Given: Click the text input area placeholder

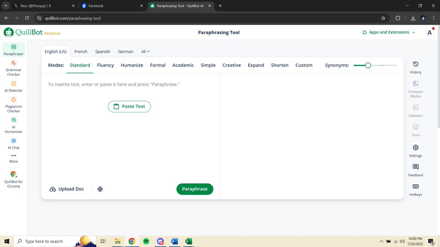Looking at the screenshot, I should pyautogui.click(x=114, y=85).
